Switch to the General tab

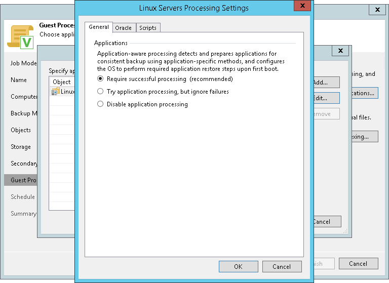[x=99, y=27]
